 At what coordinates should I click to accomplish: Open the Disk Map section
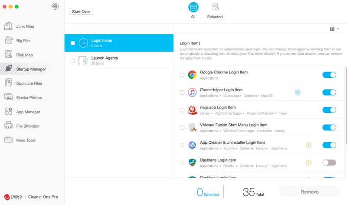click(x=24, y=55)
